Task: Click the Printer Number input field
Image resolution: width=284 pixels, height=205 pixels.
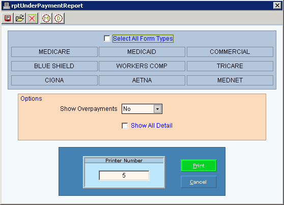Action: pyautogui.click(x=124, y=175)
